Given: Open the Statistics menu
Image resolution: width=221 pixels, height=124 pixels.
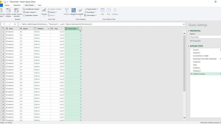Looking at the screenshot, I should (x=67, y=12).
